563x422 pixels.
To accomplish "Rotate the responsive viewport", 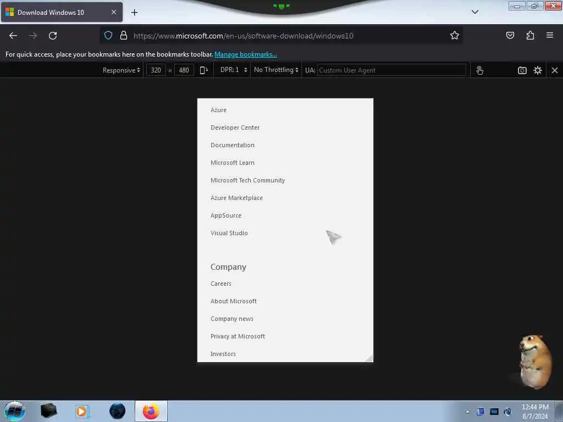I will coord(204,70).
